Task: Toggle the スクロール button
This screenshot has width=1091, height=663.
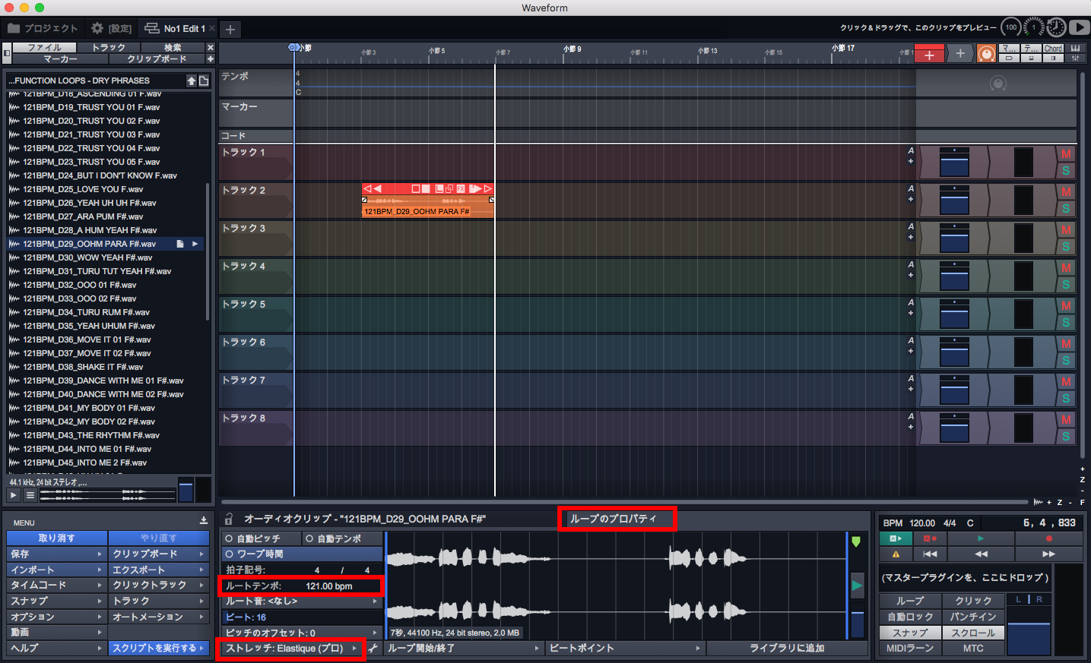Action: coord(973,633)
